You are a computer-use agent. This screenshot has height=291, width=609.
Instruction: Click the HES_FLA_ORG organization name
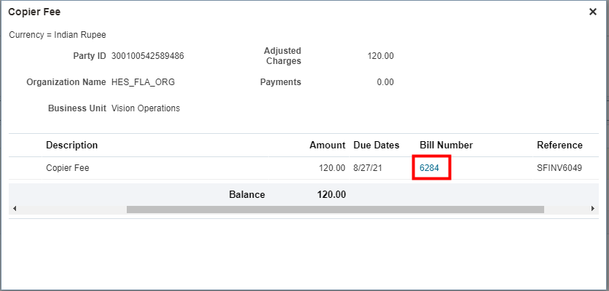click(x=143, y=82)
